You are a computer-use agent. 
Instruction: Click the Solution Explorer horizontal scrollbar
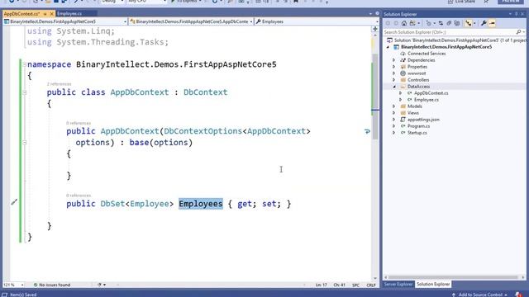[x=454, y=277]
